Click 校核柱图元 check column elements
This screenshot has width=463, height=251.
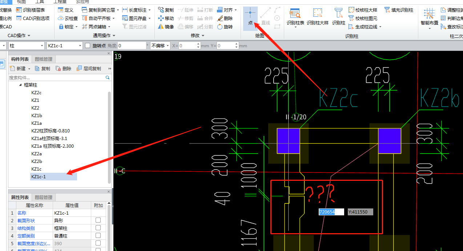363,18
